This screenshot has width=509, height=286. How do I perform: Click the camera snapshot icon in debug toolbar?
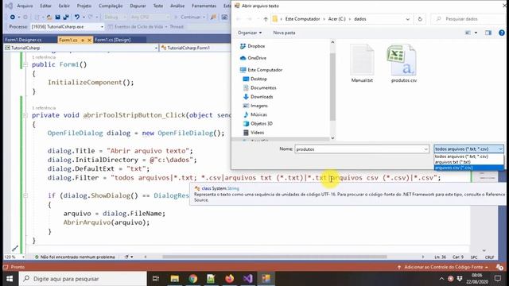coord(224,17)
